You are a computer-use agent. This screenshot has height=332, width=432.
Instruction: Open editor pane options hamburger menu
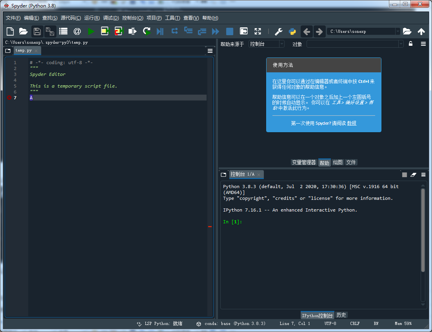210,51
